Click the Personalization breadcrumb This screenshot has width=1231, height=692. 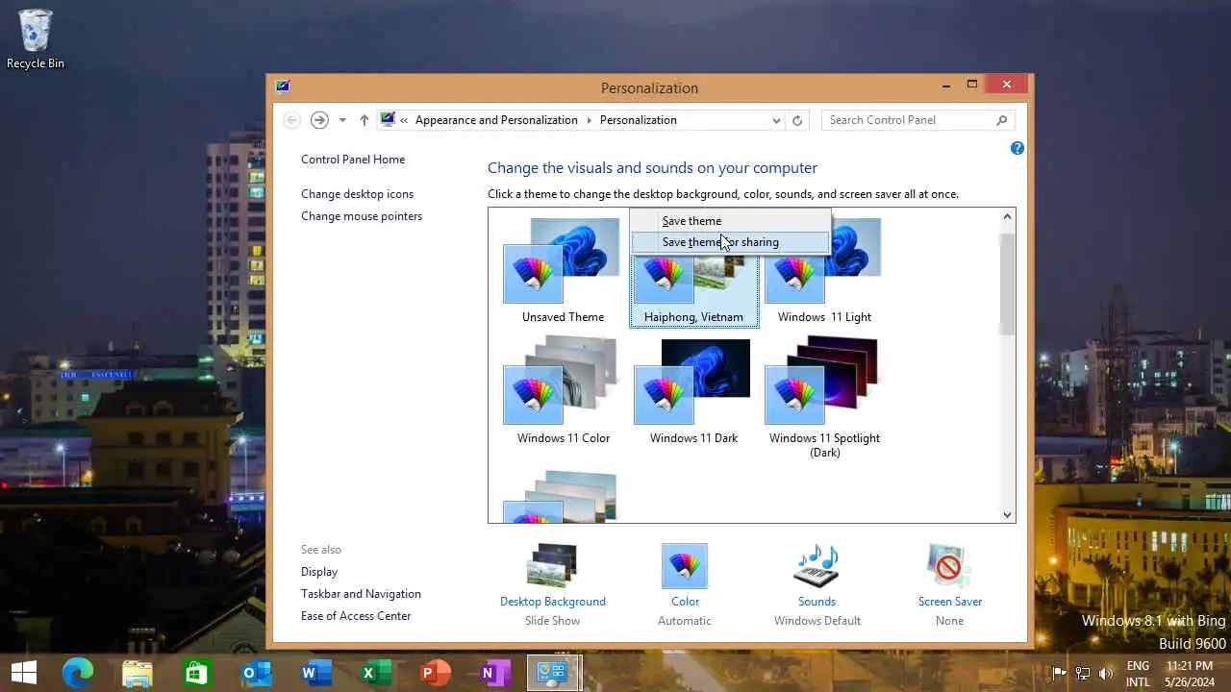point(639,120)
